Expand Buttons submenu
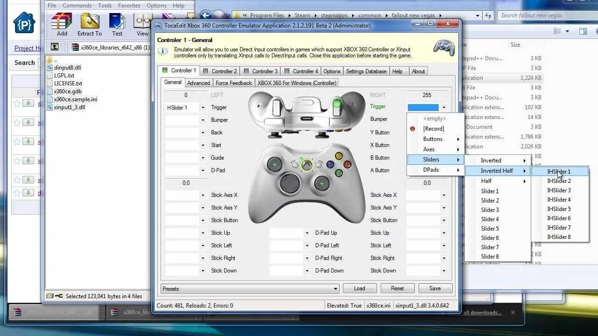The image size is (598, 336). click(x=434, y=139)
